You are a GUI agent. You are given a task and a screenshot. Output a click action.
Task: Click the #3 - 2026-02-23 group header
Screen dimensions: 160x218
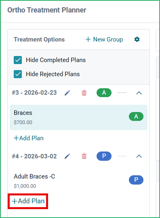coord(34,93)
